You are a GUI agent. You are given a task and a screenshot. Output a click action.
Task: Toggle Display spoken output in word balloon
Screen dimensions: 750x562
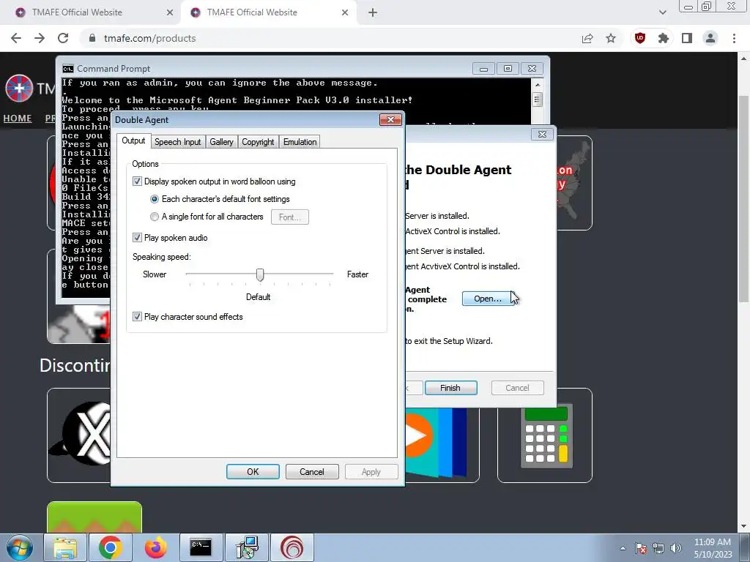[x=137, y=181]
